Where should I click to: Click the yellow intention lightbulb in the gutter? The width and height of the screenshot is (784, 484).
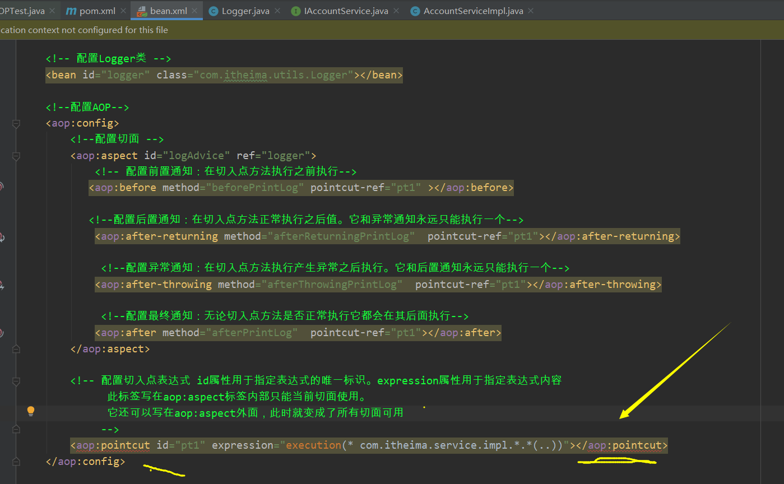[31, 412]
